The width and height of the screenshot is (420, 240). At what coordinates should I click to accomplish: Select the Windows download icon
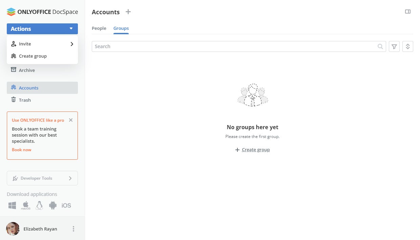pos(12,205)
